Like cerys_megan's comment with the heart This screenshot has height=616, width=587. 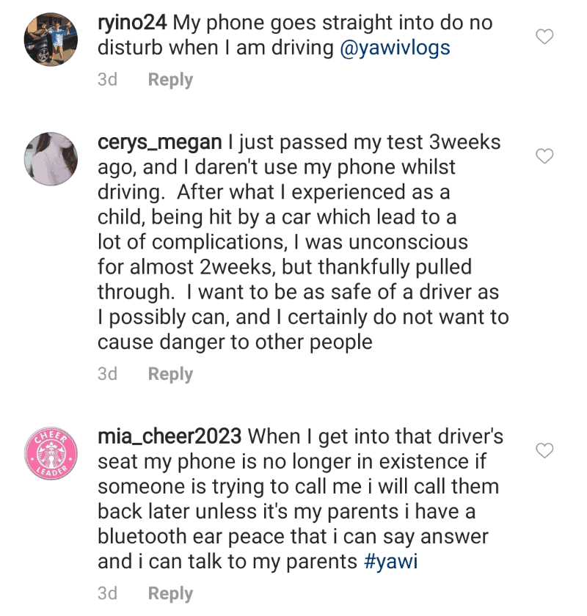(544, 156)
